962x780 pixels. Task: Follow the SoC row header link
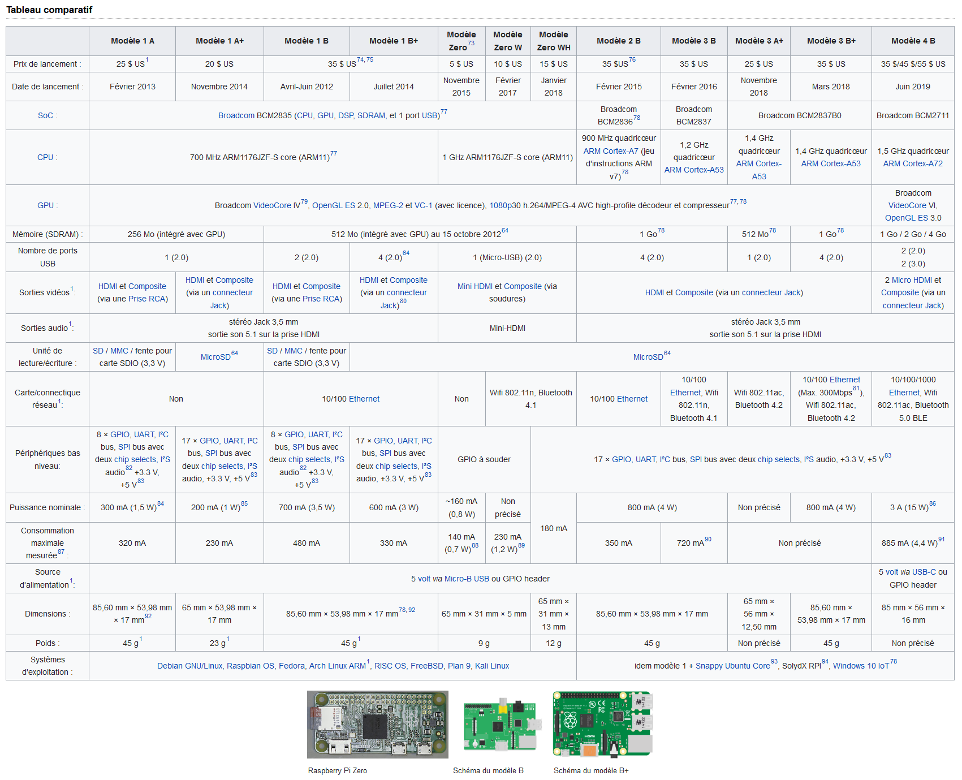[45, 115]
